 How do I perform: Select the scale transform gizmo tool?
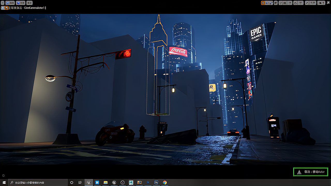click(x=271, y=3)
